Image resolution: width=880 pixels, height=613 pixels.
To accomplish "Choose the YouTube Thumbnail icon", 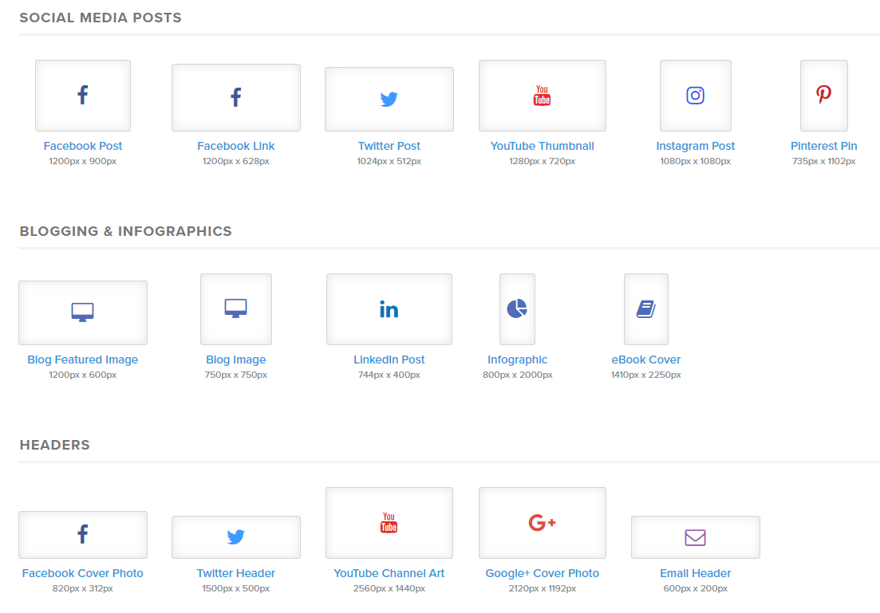I will coord(542,96).
